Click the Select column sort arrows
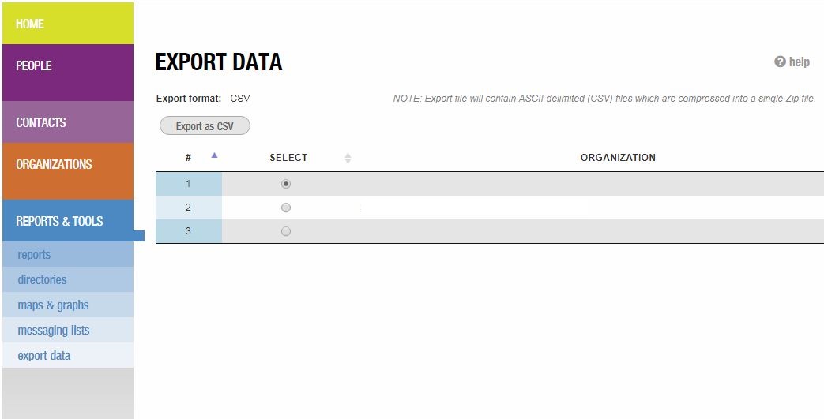Screen dimensions: 824x419 point(348,158)
